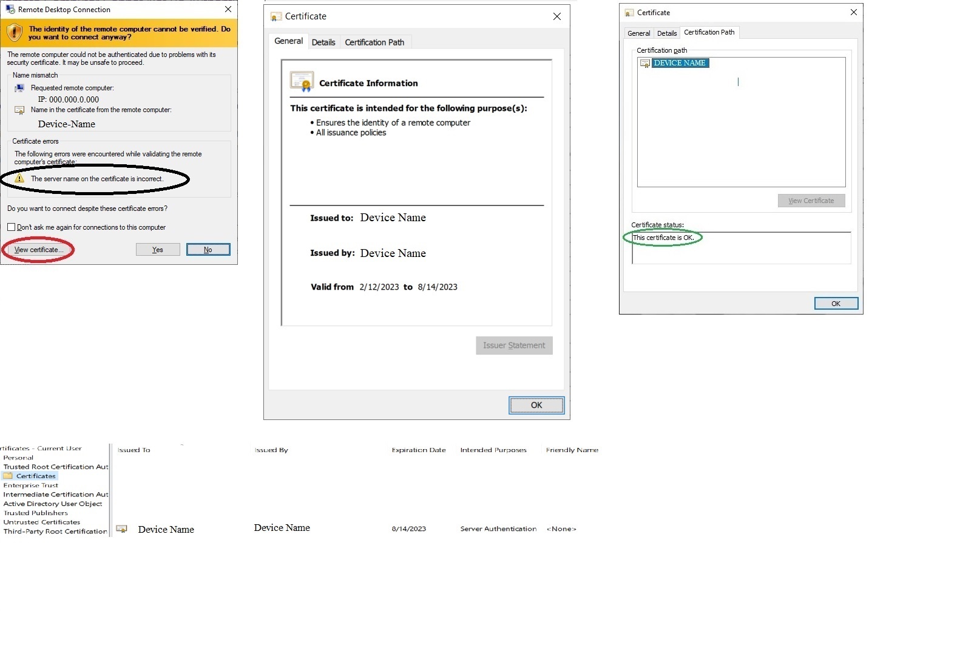
Task: Select Trusted Root Certification Authorities in the tree
Action: click(x=56, y=467)
